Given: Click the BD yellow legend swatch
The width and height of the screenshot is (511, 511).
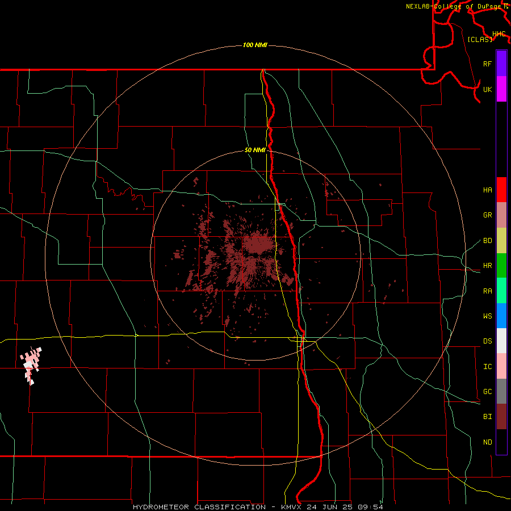Looking at the screenshot, I should pos(501,241).
